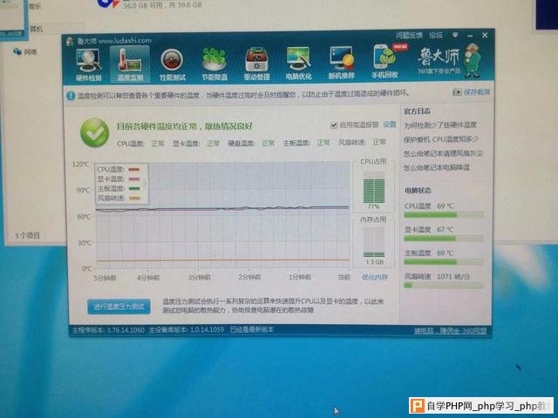Close the 鲁大师 window
Image resolution: width=558 pixels, height=418 pixels.
click(485, 35)
